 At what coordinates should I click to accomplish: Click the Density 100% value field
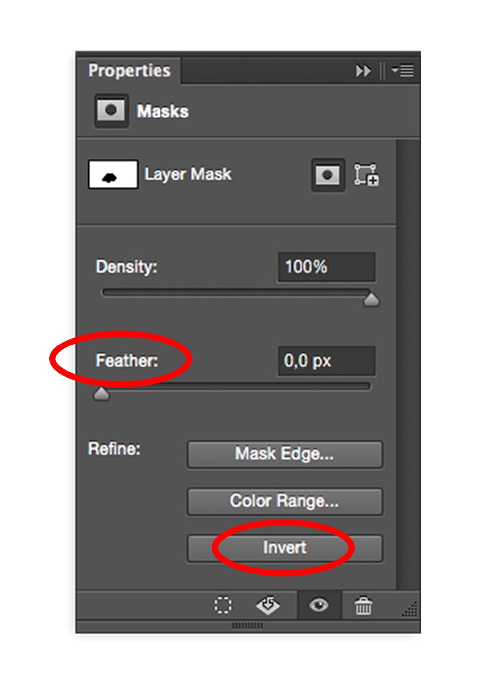(x=326, y=267)
